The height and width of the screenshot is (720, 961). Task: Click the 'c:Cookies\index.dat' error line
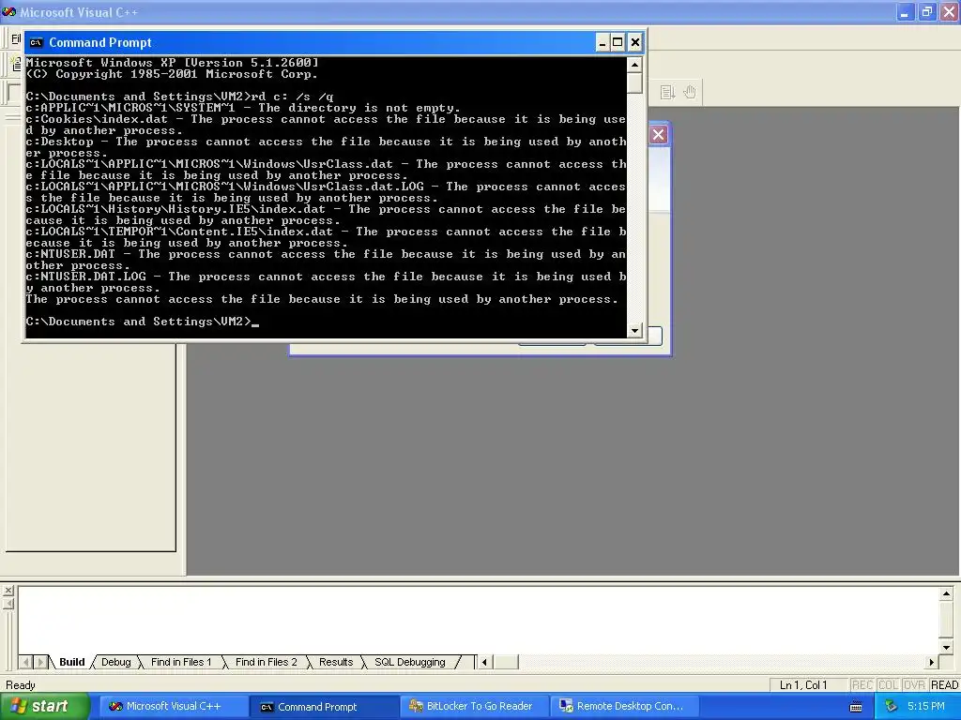(326, 125)
